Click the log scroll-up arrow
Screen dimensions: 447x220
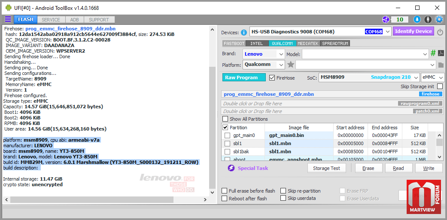[x=212, y=29]
